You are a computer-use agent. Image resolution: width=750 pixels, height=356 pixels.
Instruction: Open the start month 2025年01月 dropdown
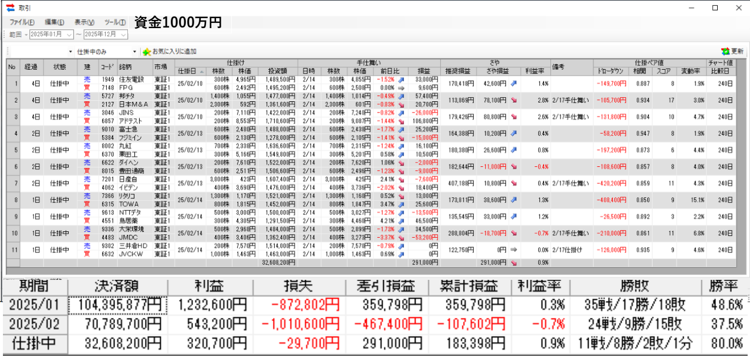(x=69, y=35)
